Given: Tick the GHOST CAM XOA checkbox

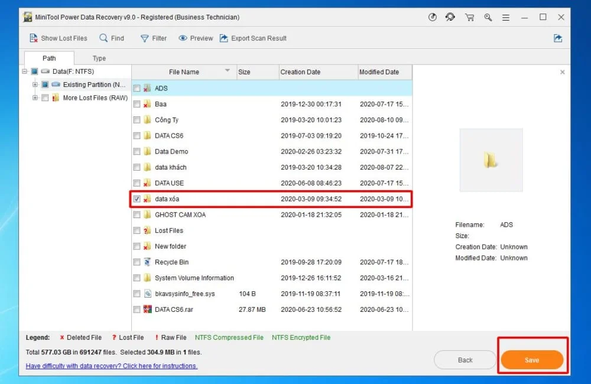Looking at the screenshot, I should (x=137, y=214).
